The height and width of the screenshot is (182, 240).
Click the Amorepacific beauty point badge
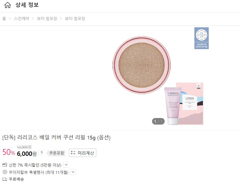[201, 38]
